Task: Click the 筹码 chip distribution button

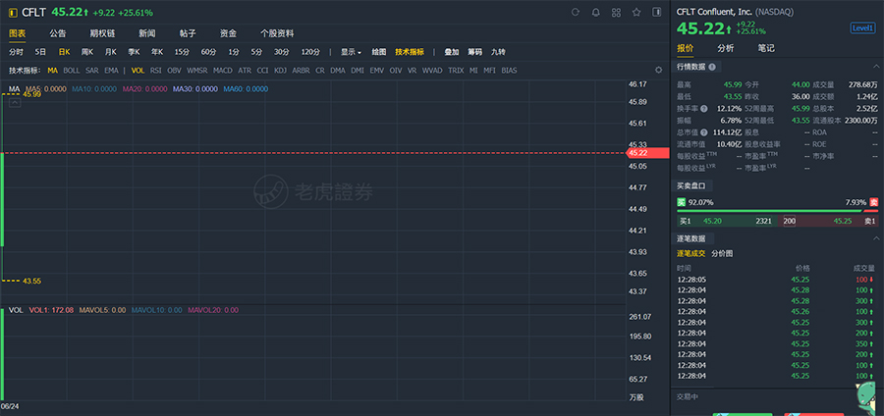Action: pos(474,52)
